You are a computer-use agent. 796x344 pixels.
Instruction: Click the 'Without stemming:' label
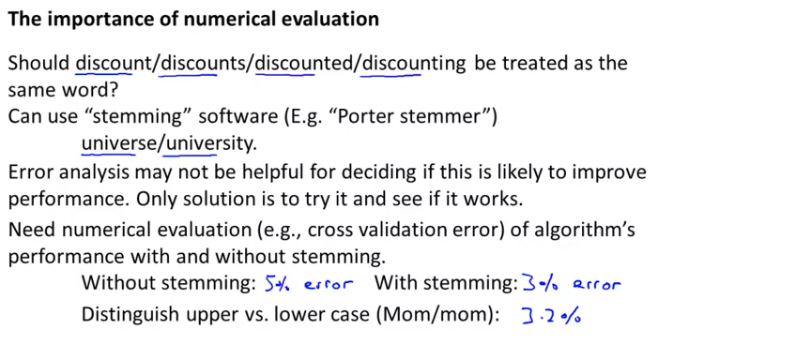point(169,284)
